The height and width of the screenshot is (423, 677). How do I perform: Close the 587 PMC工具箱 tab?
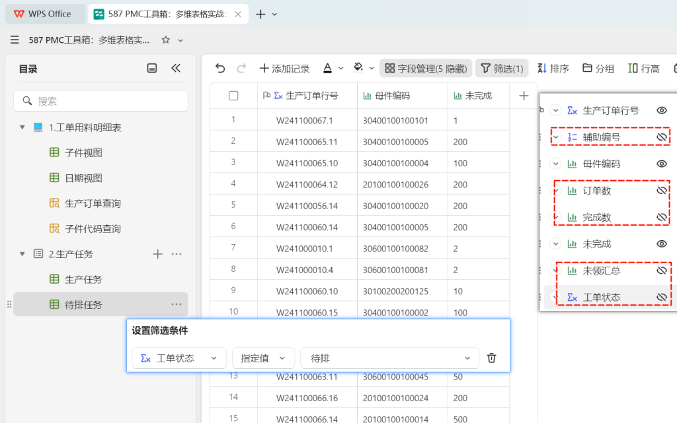(238, 15)
